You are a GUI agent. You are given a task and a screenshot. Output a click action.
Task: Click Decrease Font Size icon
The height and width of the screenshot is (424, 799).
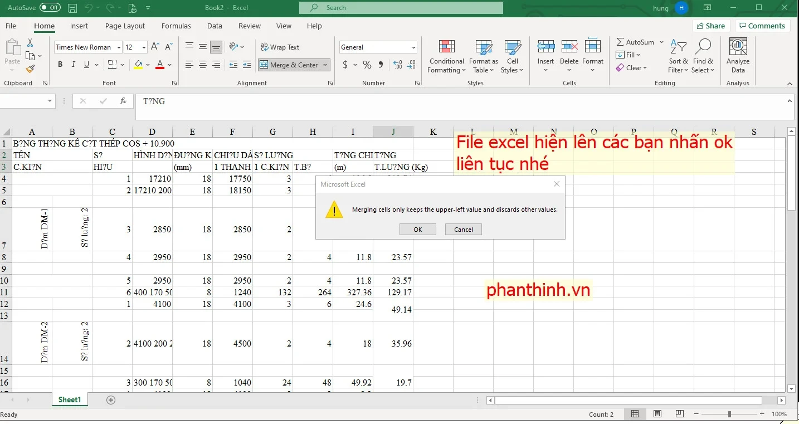(x=169, y=47)
